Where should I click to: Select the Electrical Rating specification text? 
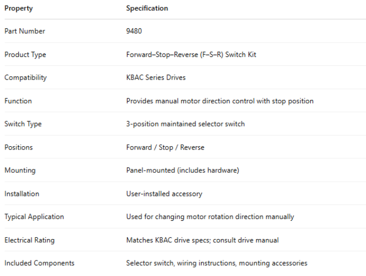click(x=202, y=240)
